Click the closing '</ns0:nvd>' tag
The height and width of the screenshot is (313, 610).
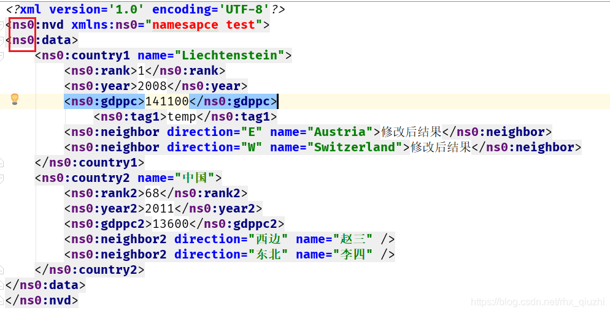click(x=42, y=301)
